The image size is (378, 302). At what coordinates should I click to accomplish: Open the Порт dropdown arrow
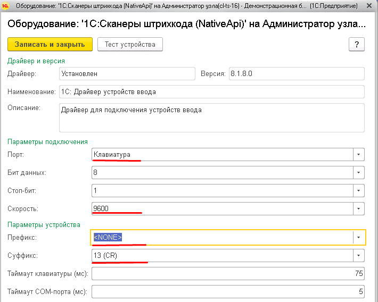pyautogui.click(x=359, y=154)
